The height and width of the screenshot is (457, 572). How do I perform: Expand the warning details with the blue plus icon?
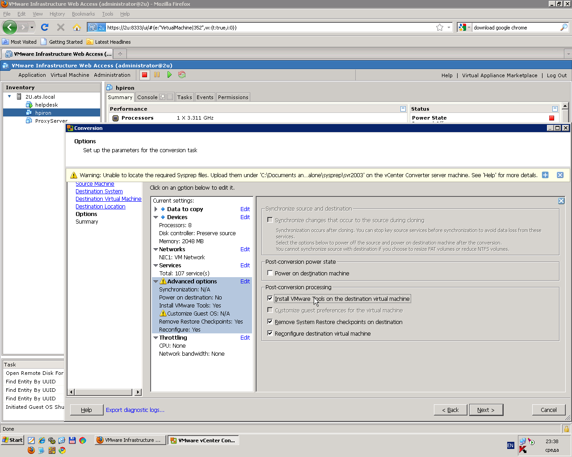545,175
